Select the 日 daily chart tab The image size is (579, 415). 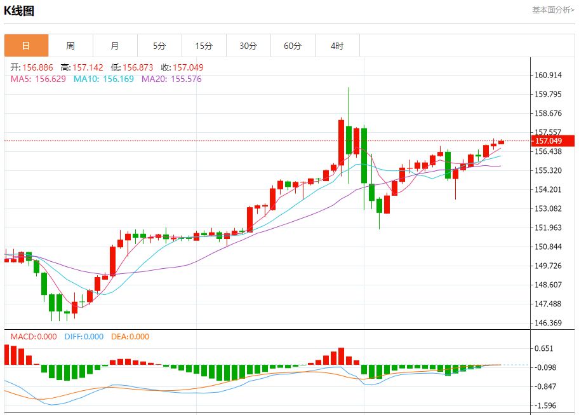click(x=26, y=46)
